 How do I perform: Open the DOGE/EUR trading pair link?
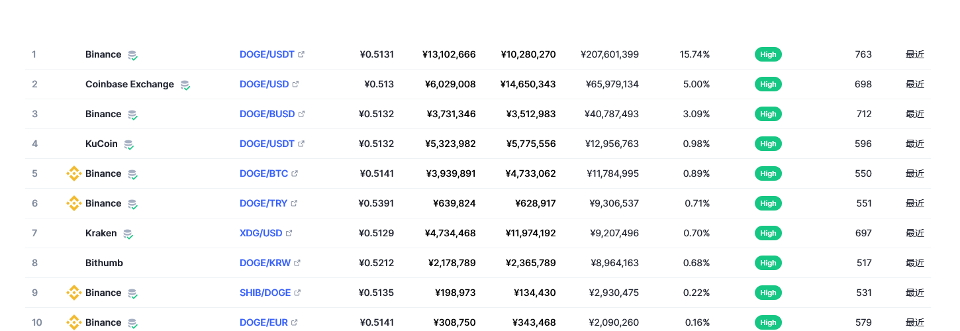pyautogui.click(x=264, y=322)
